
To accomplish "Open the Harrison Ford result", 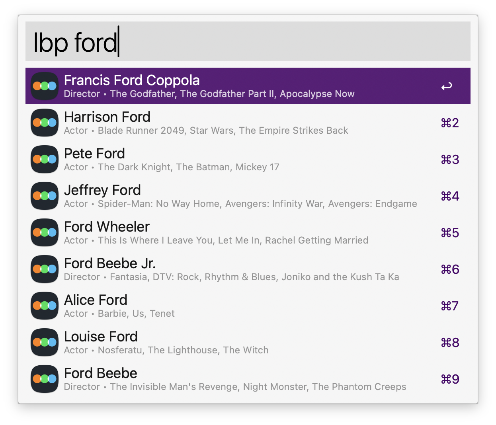I will [107, 117].
